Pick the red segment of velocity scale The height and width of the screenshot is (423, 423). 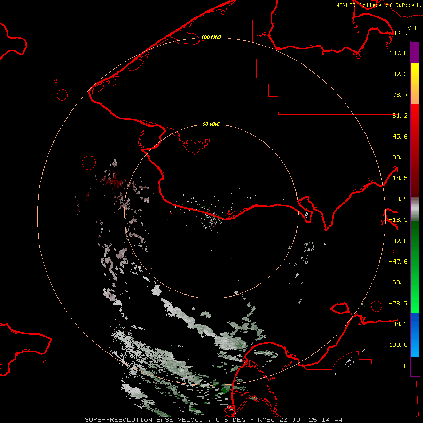pyautogui.click(x=415, y=150)
